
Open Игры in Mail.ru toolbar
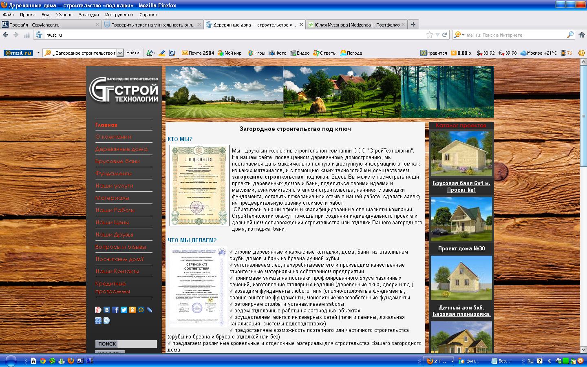[x=257, y=53]
